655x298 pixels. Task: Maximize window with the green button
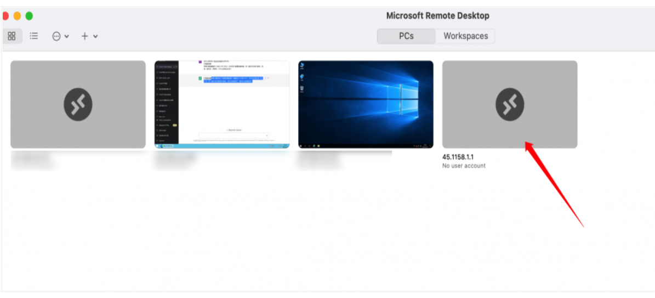click(x=29, y=16)
